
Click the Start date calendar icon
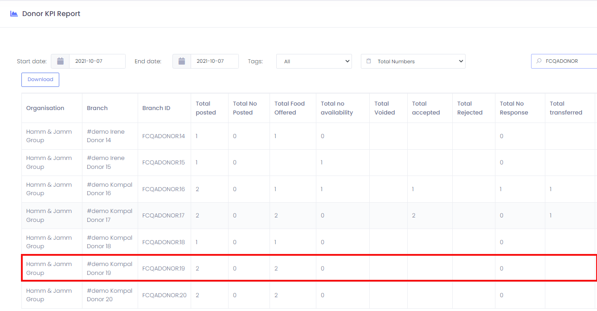(60, 61)
